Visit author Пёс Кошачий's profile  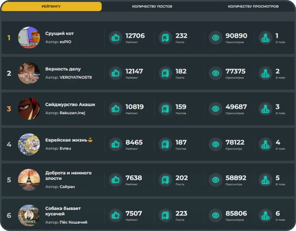click(73, 222)
